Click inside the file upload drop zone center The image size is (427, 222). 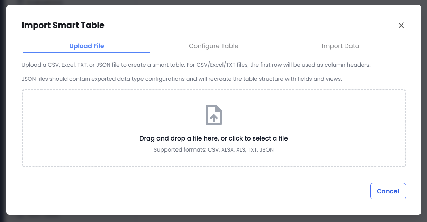click(214, 128)
